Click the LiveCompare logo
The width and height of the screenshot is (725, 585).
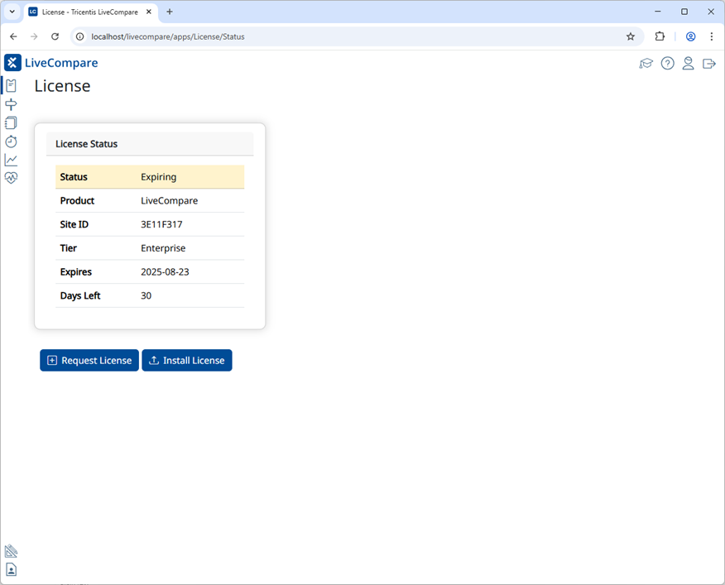pyautogui.click(x=51, y=63)
